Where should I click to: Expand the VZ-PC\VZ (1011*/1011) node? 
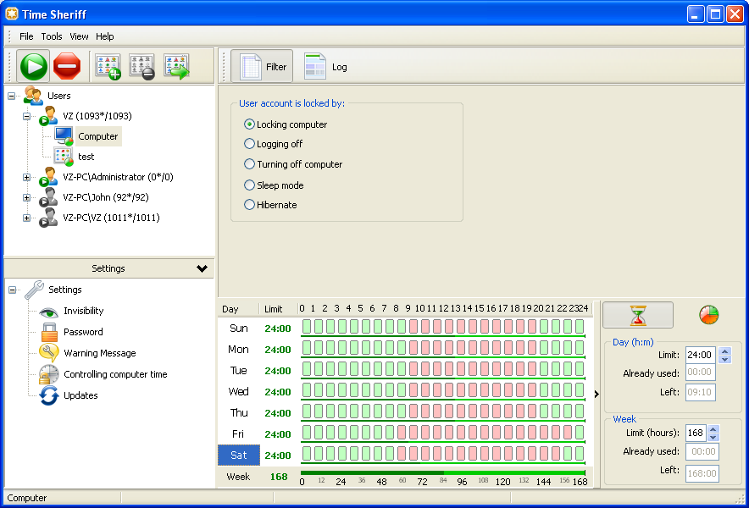tap(27, 218)
